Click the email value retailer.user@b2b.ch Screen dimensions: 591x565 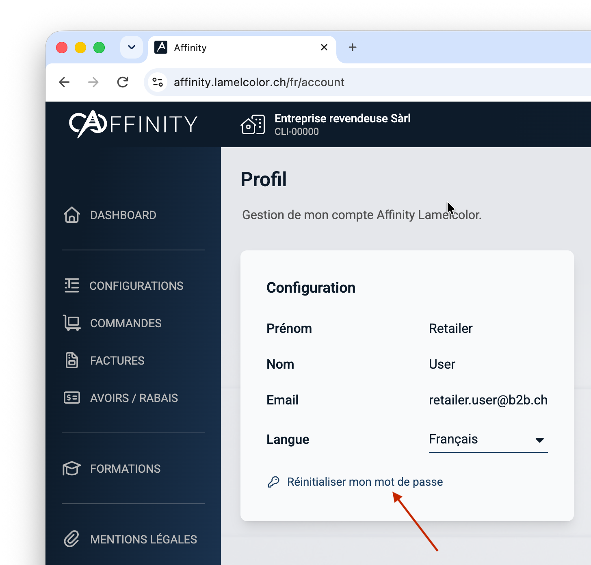(x=488, y=400)
